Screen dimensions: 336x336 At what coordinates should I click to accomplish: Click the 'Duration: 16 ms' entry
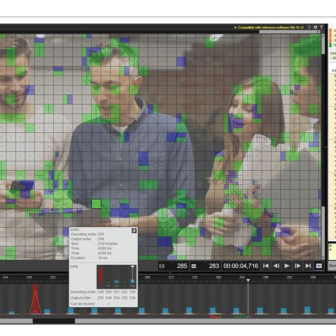(89, 258)
